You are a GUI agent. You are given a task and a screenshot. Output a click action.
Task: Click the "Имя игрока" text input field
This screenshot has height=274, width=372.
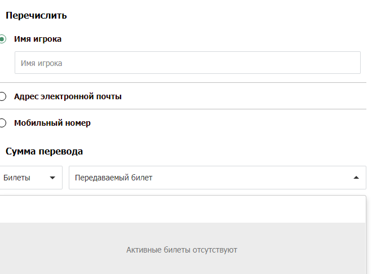(x=187, y=63)
